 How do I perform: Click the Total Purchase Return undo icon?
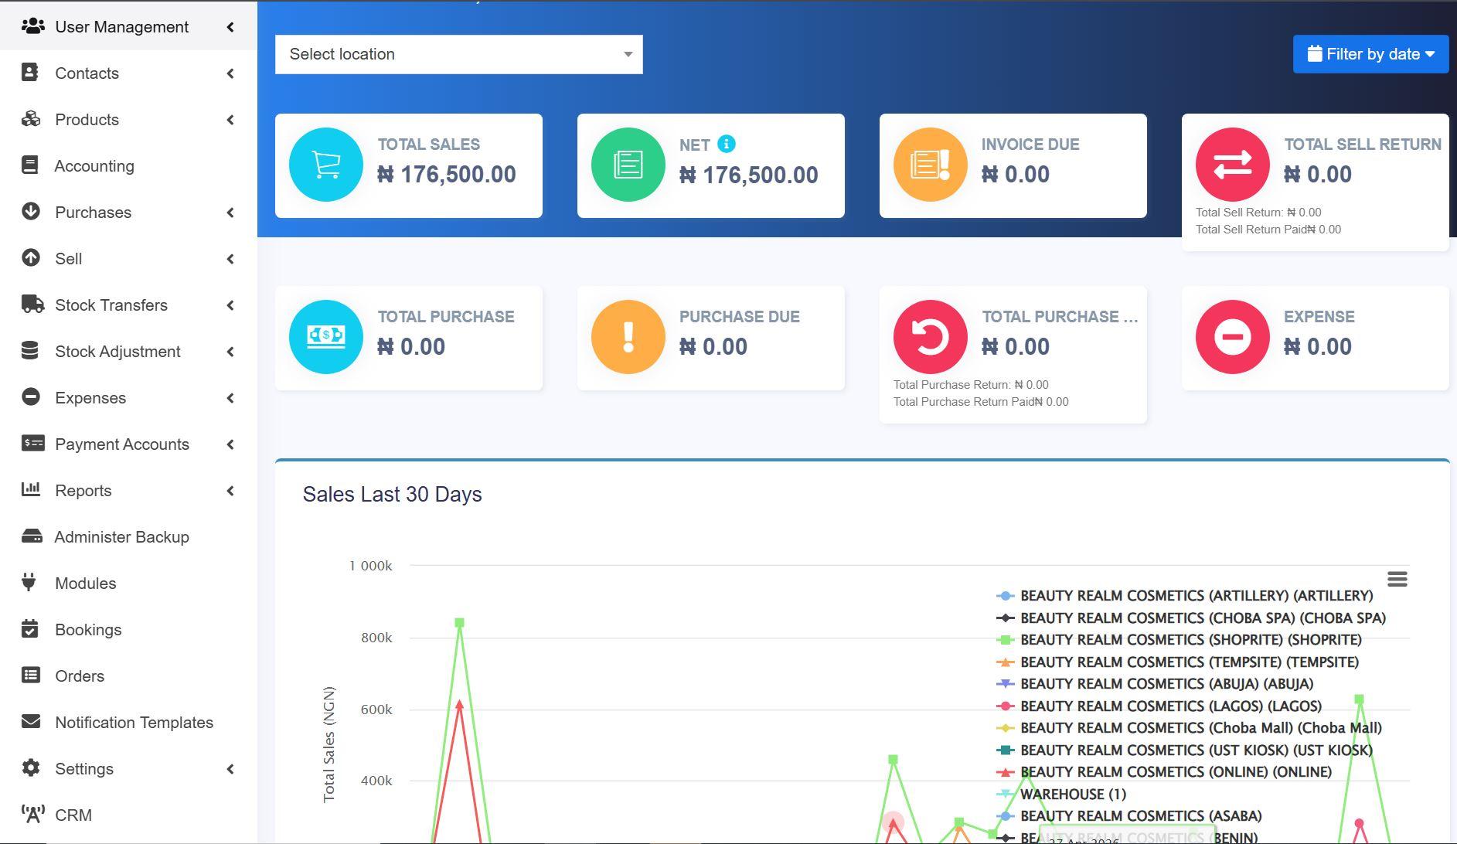tap(931, 337)
